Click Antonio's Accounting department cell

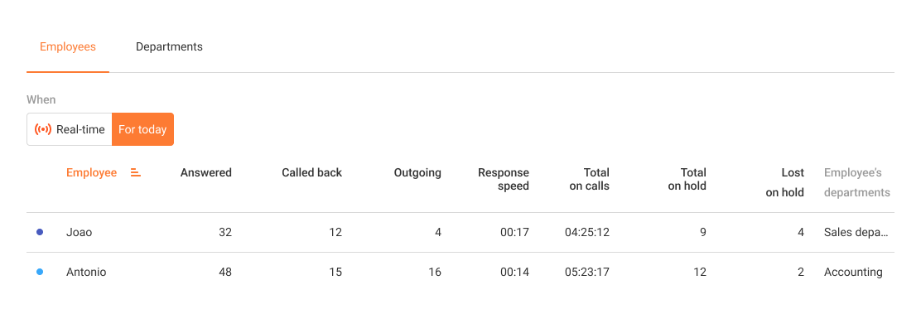pos(853,273)
